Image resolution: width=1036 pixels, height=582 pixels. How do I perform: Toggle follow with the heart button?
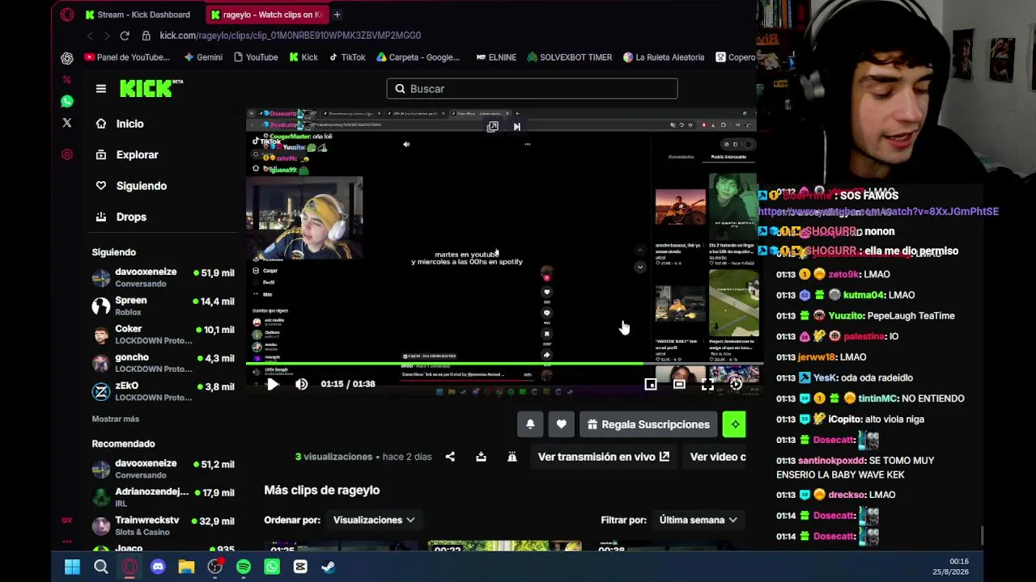tap(561, 424)
